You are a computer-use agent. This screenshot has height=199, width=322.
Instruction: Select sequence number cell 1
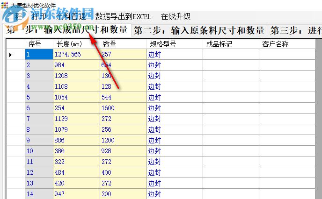[x=39, y=54]
